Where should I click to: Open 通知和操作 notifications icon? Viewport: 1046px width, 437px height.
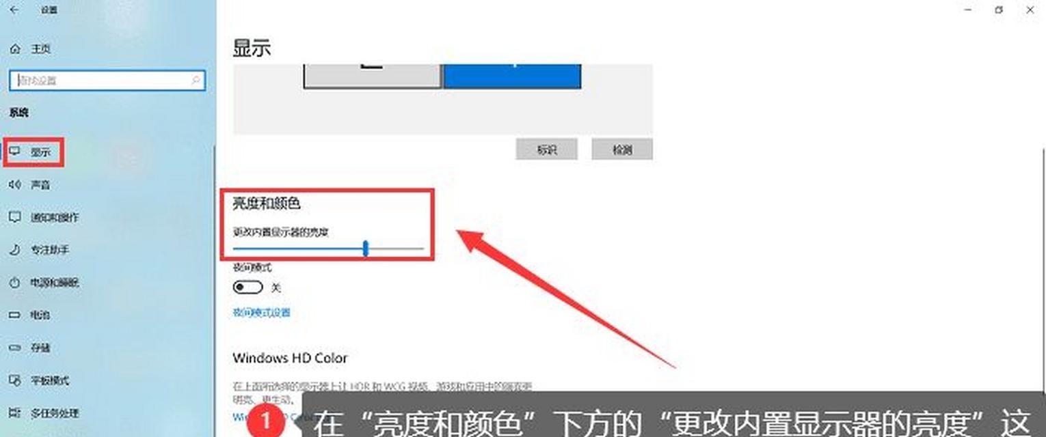16,217
